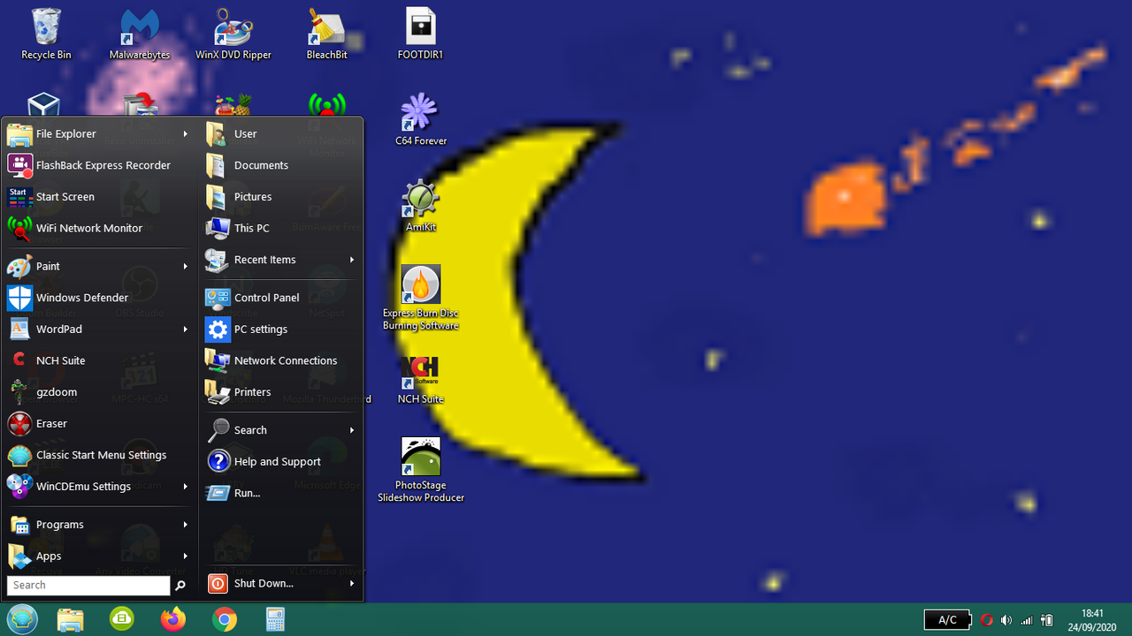This screenshot has width=1132, height=636.
Task: Select Start Screen in the Start menu
Action: (x=99, y=197)
